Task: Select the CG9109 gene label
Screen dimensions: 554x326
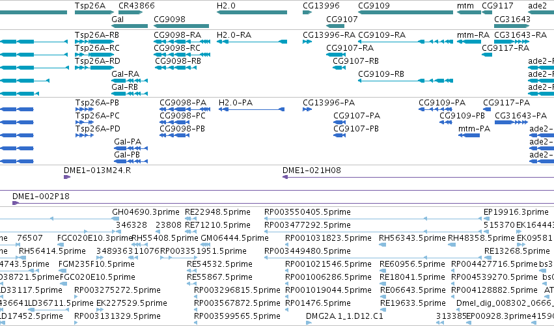Action: coord(374,6)
